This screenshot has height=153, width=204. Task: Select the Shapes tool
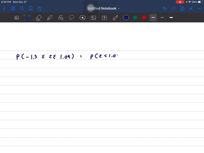pyautogui.click(x=60, y=18)
